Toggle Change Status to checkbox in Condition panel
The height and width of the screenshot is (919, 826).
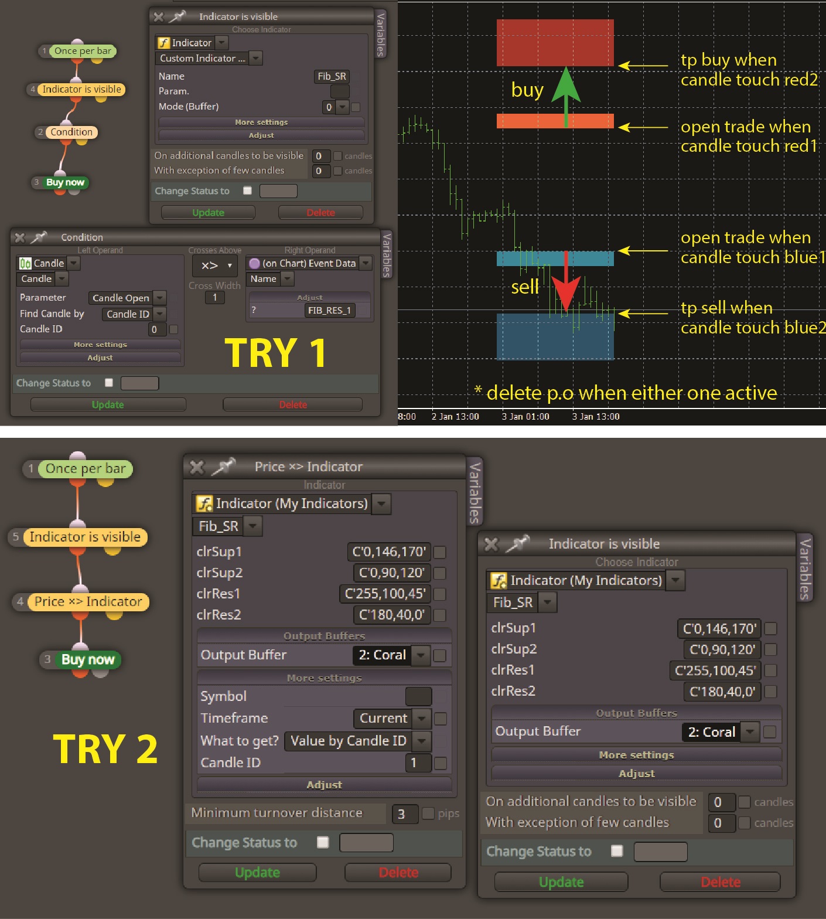[x=108, y=383]
